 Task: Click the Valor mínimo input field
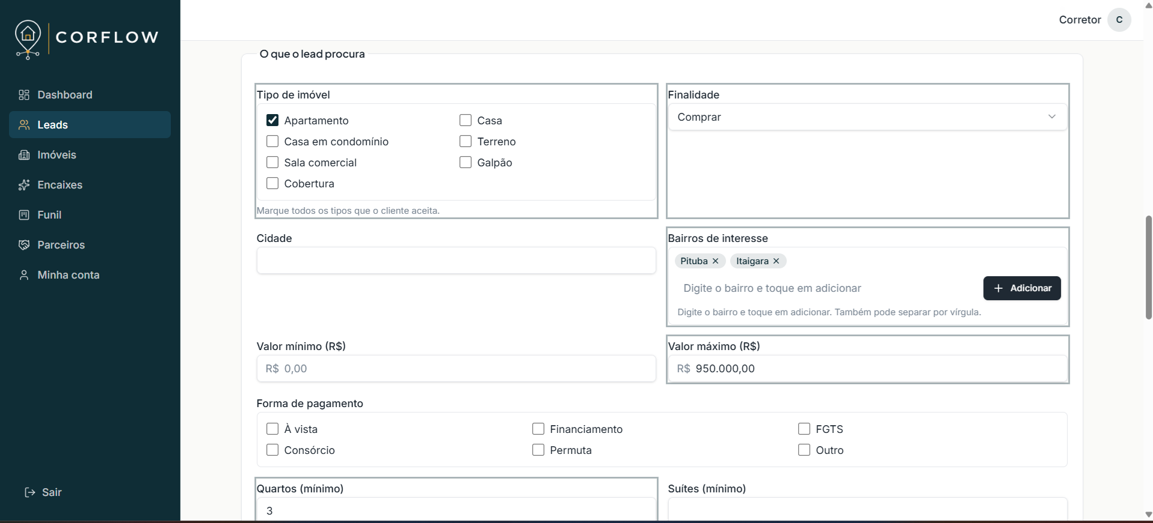(456, 369)
